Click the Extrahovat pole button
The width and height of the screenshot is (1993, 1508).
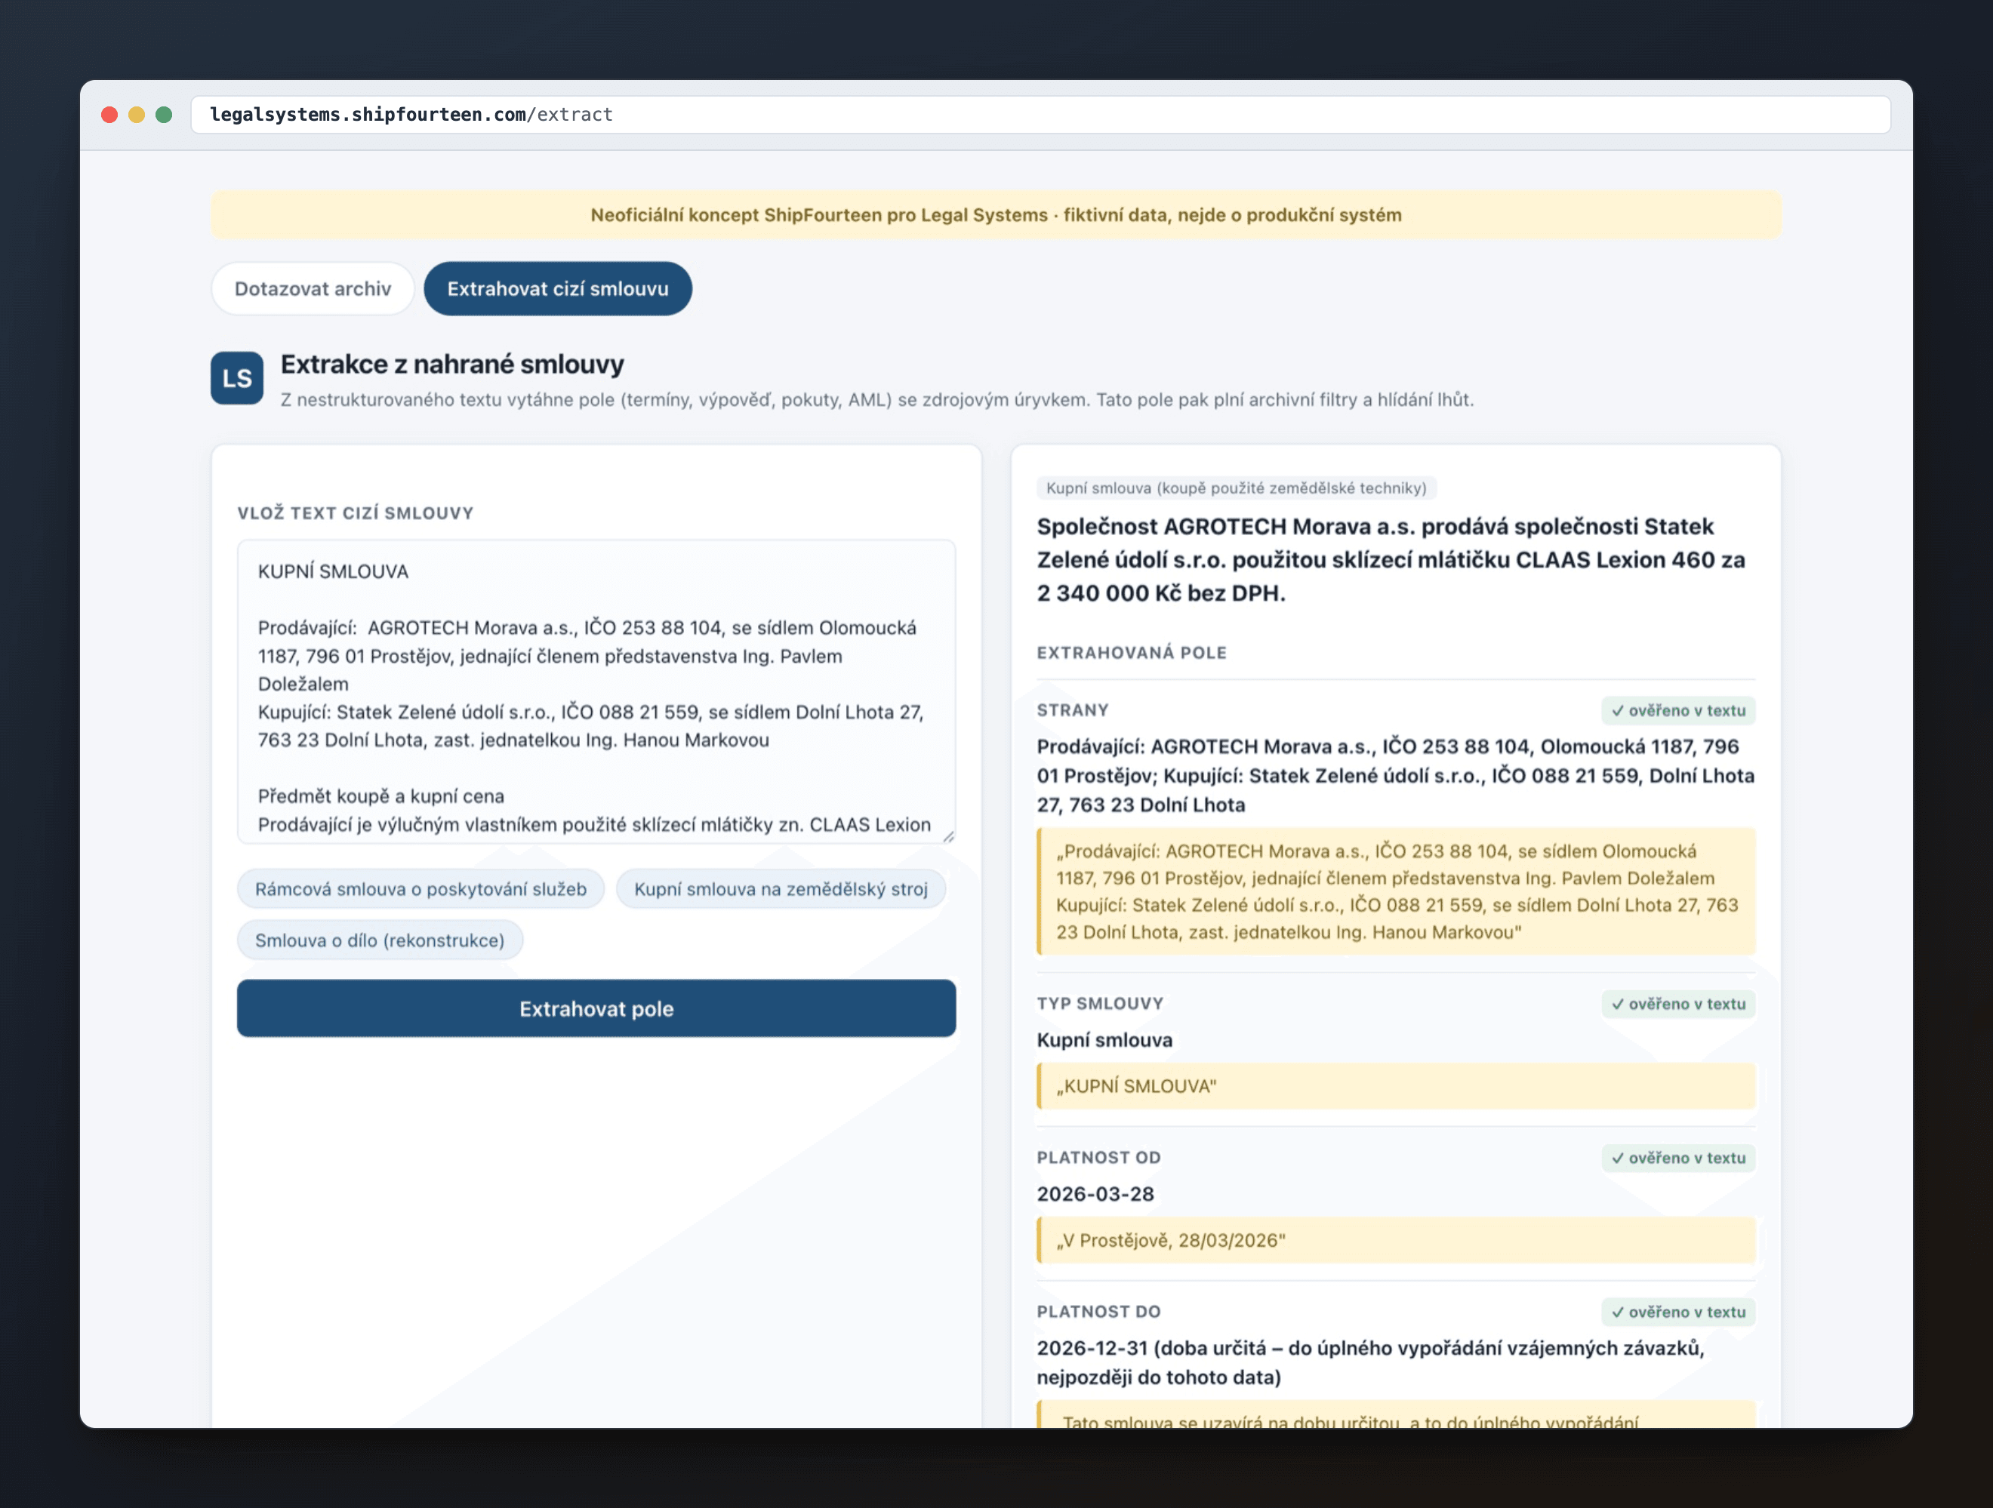pyautogui.click(x=596, y=1009)
